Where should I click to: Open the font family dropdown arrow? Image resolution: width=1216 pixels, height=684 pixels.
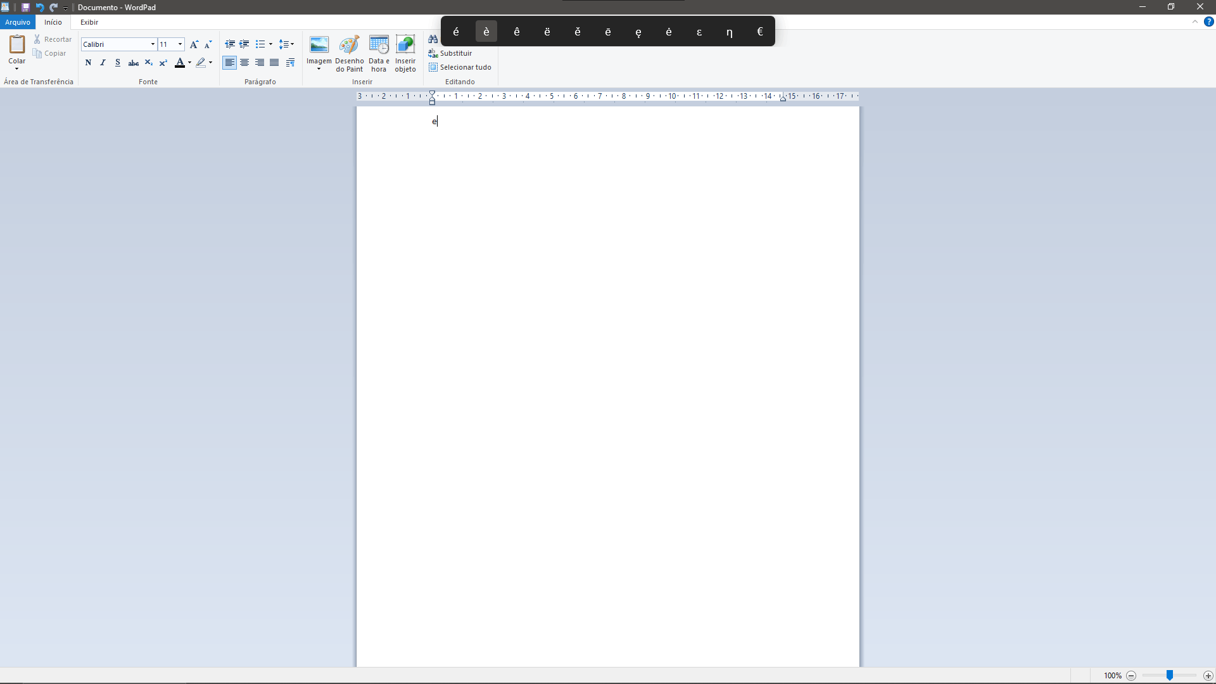click(x=153, y=44)
